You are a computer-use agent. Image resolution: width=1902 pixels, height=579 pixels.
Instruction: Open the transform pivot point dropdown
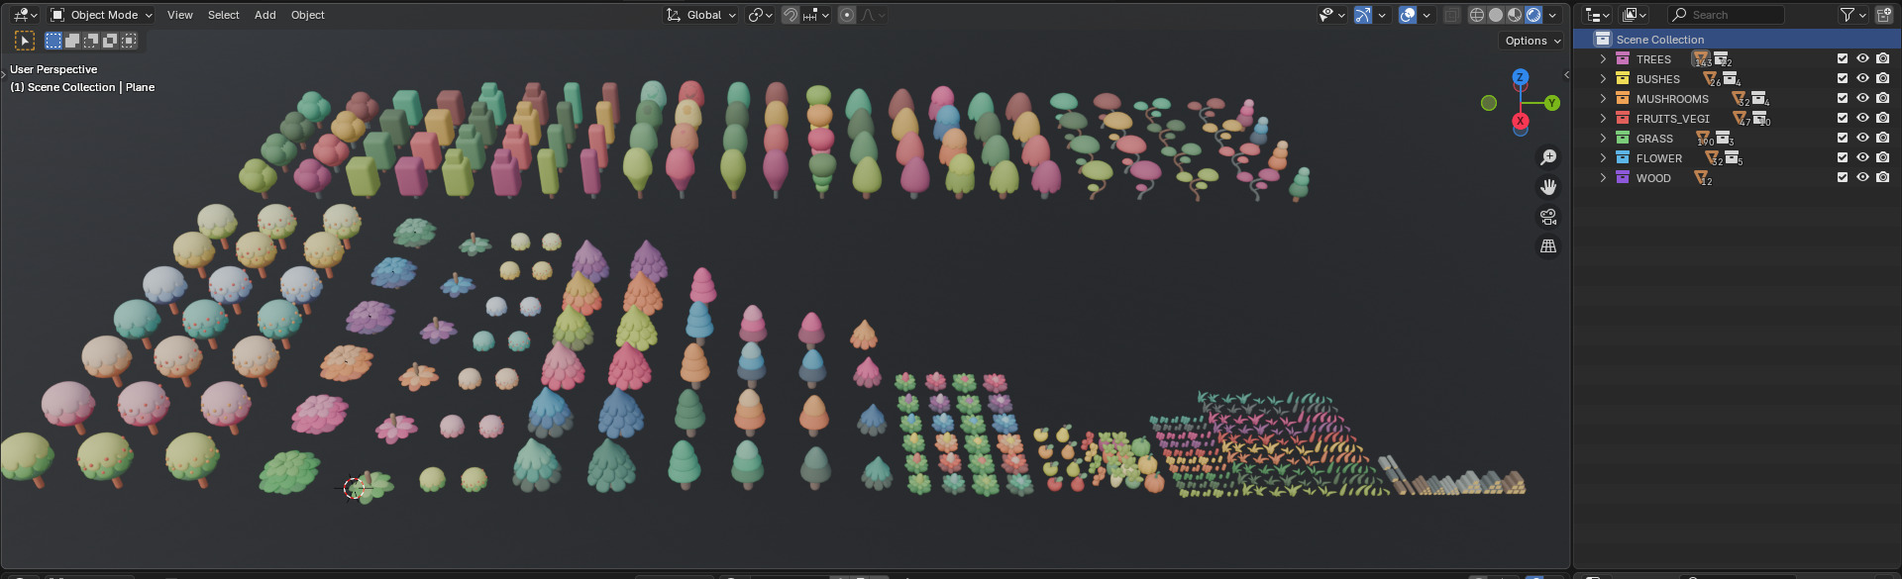pos(760,15)
